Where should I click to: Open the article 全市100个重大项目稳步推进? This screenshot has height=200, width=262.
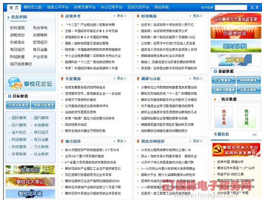[84, 156]
